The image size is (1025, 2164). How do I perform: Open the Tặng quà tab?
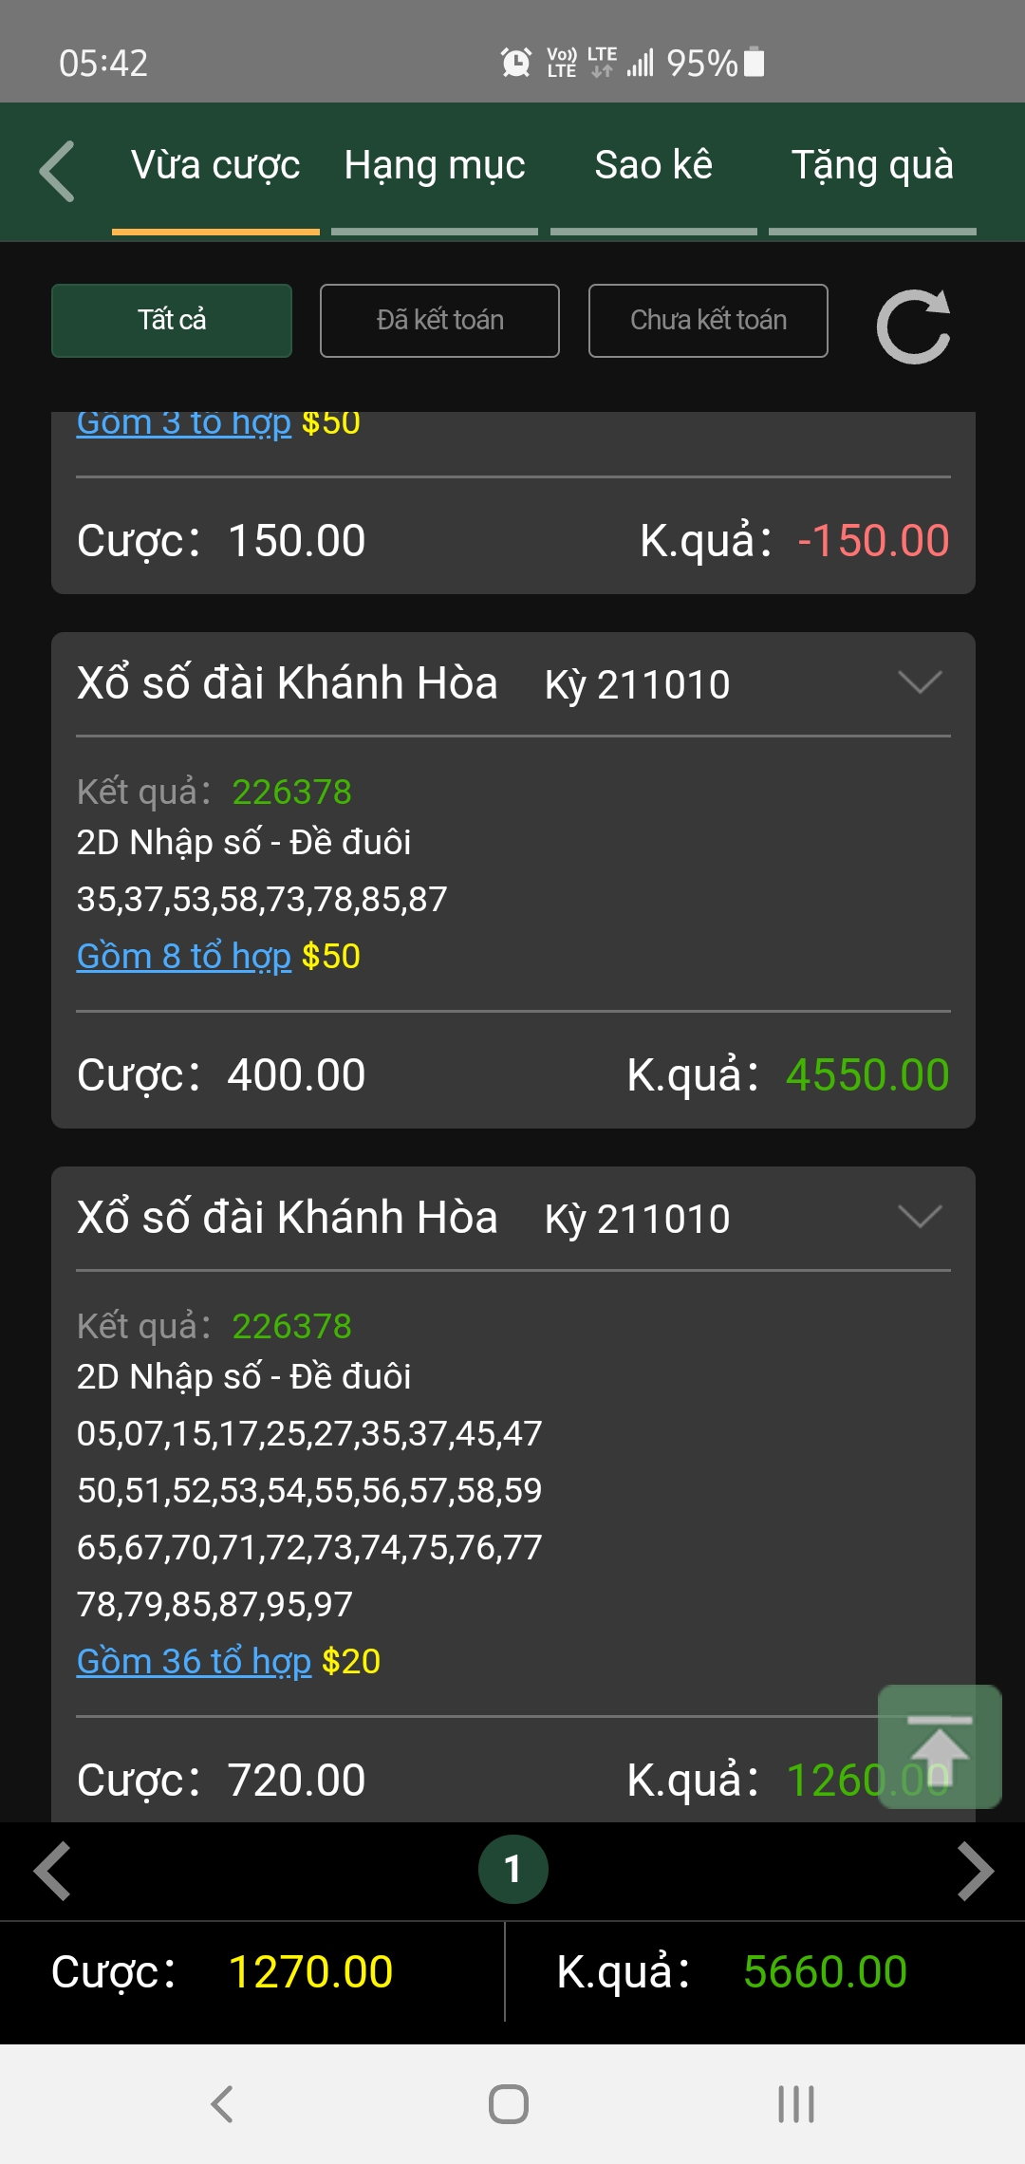click(872, 167)
